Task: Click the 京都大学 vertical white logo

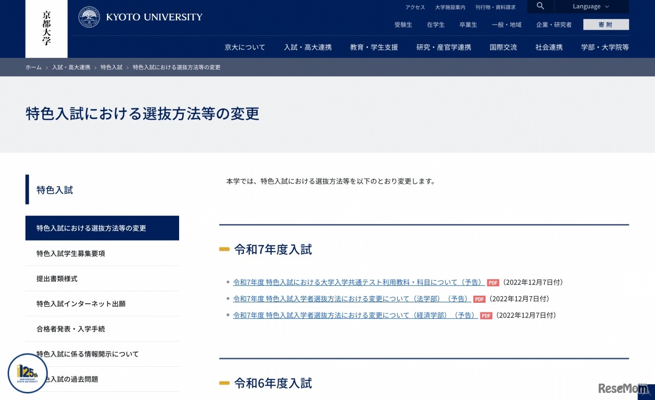Action: click(47, 28)
